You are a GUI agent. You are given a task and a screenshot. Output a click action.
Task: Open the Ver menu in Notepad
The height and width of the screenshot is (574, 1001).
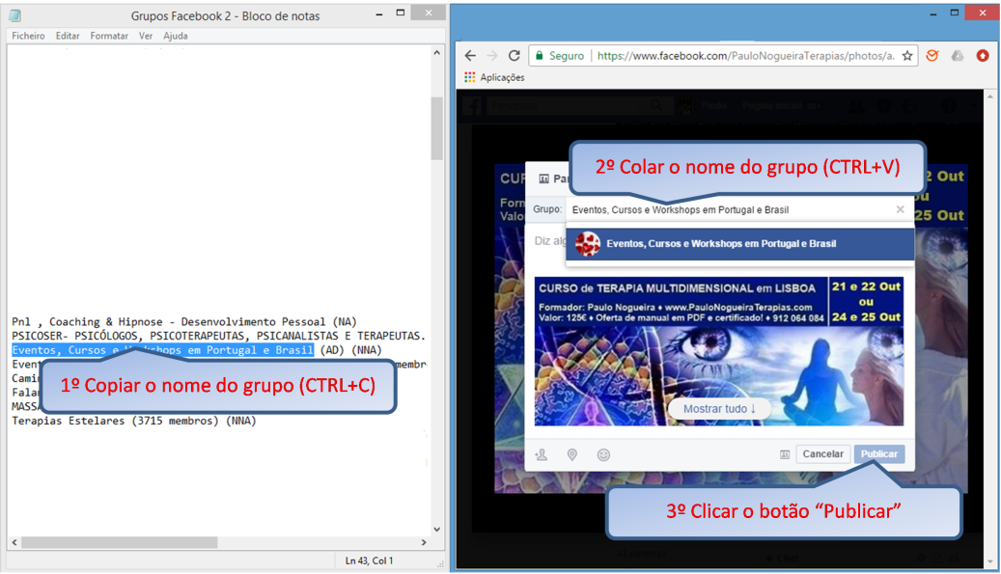pos(146,36)
